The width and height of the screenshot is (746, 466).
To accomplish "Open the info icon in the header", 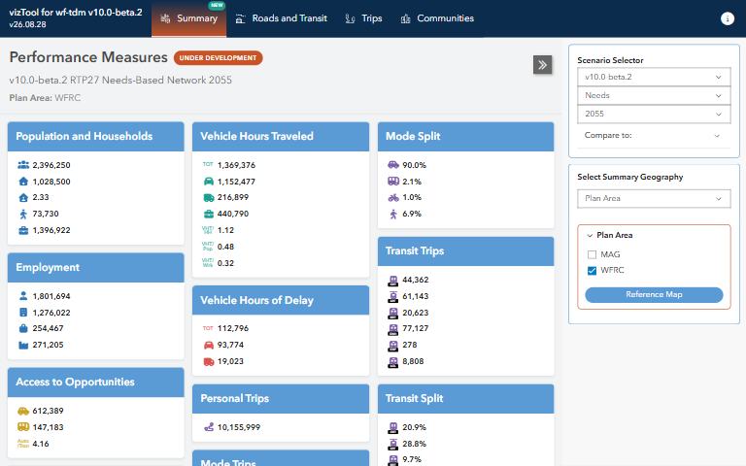I will click(x=727, y=18).
